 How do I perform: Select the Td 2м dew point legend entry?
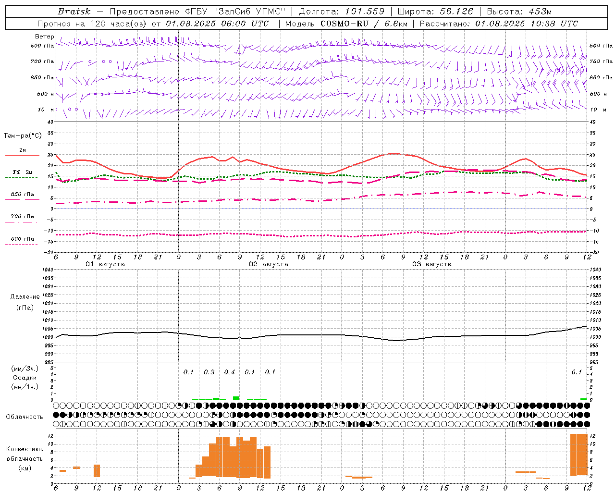coord(23,172)
